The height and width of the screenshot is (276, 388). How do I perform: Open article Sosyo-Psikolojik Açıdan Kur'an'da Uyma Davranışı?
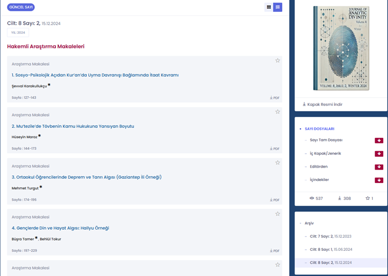[x=95, y=75]
